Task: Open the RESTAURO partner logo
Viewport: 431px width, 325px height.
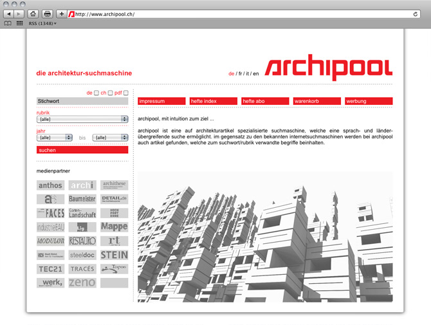Action: click(x=82, y=241)
